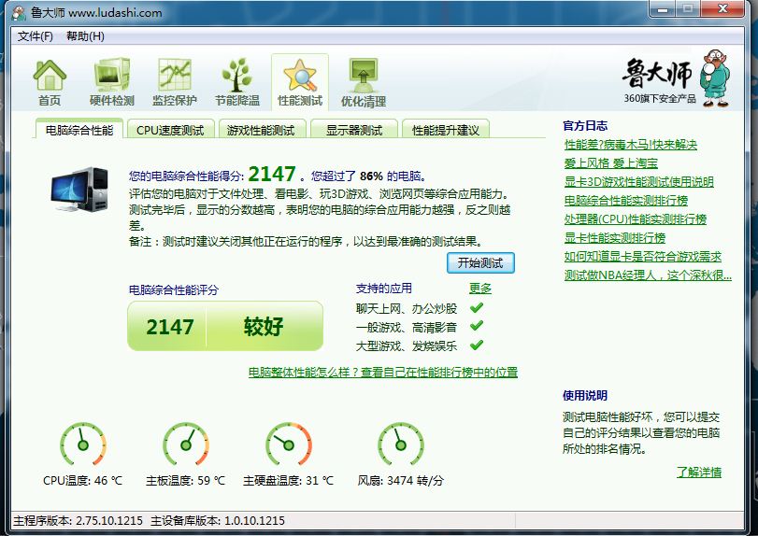The image size is (758, 536).
Task: Switch to the 游戏性能测试 tab
Action: (261, 130)
